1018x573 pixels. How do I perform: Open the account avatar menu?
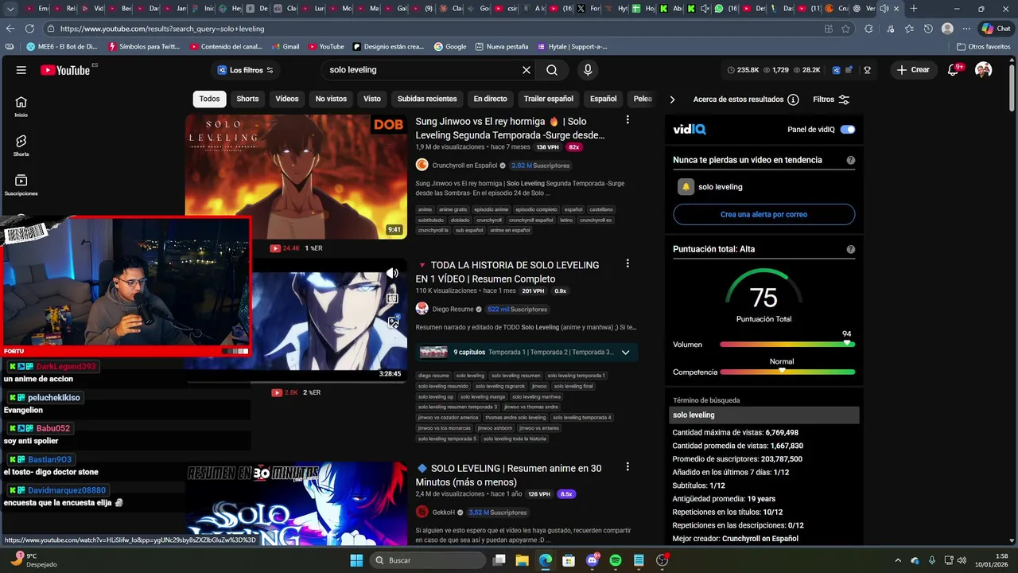click(984, 70)
